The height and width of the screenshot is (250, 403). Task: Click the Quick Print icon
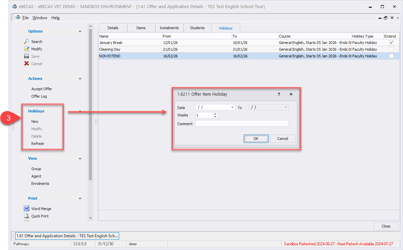point(27,216)
